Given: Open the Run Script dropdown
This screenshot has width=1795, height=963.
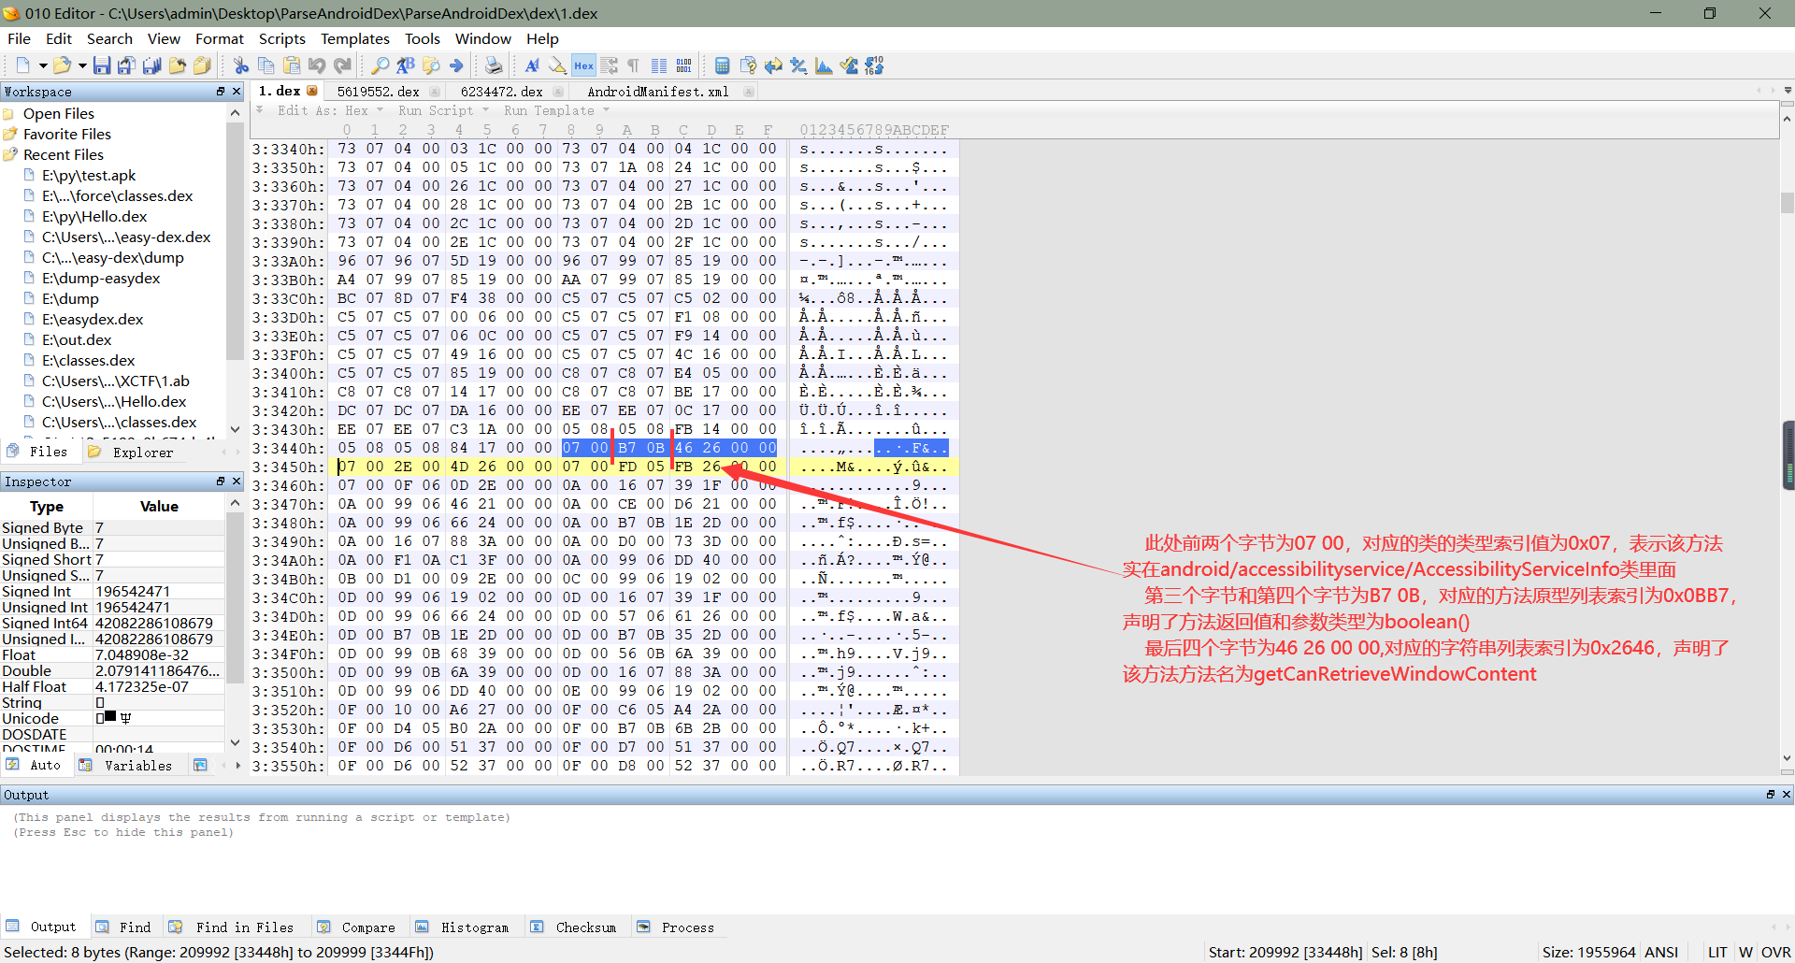Looking at the screenshot, I should (444, 110).
